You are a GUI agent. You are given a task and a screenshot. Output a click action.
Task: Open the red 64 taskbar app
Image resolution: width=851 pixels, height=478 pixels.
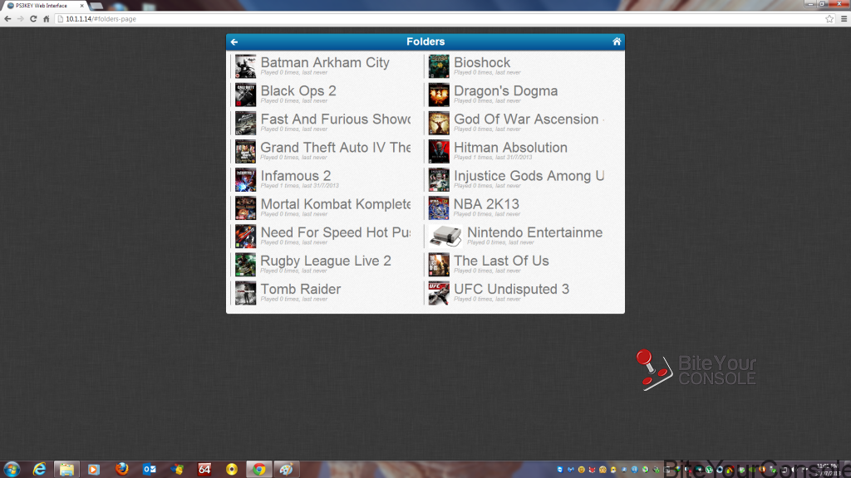click(x=204, y=470)
